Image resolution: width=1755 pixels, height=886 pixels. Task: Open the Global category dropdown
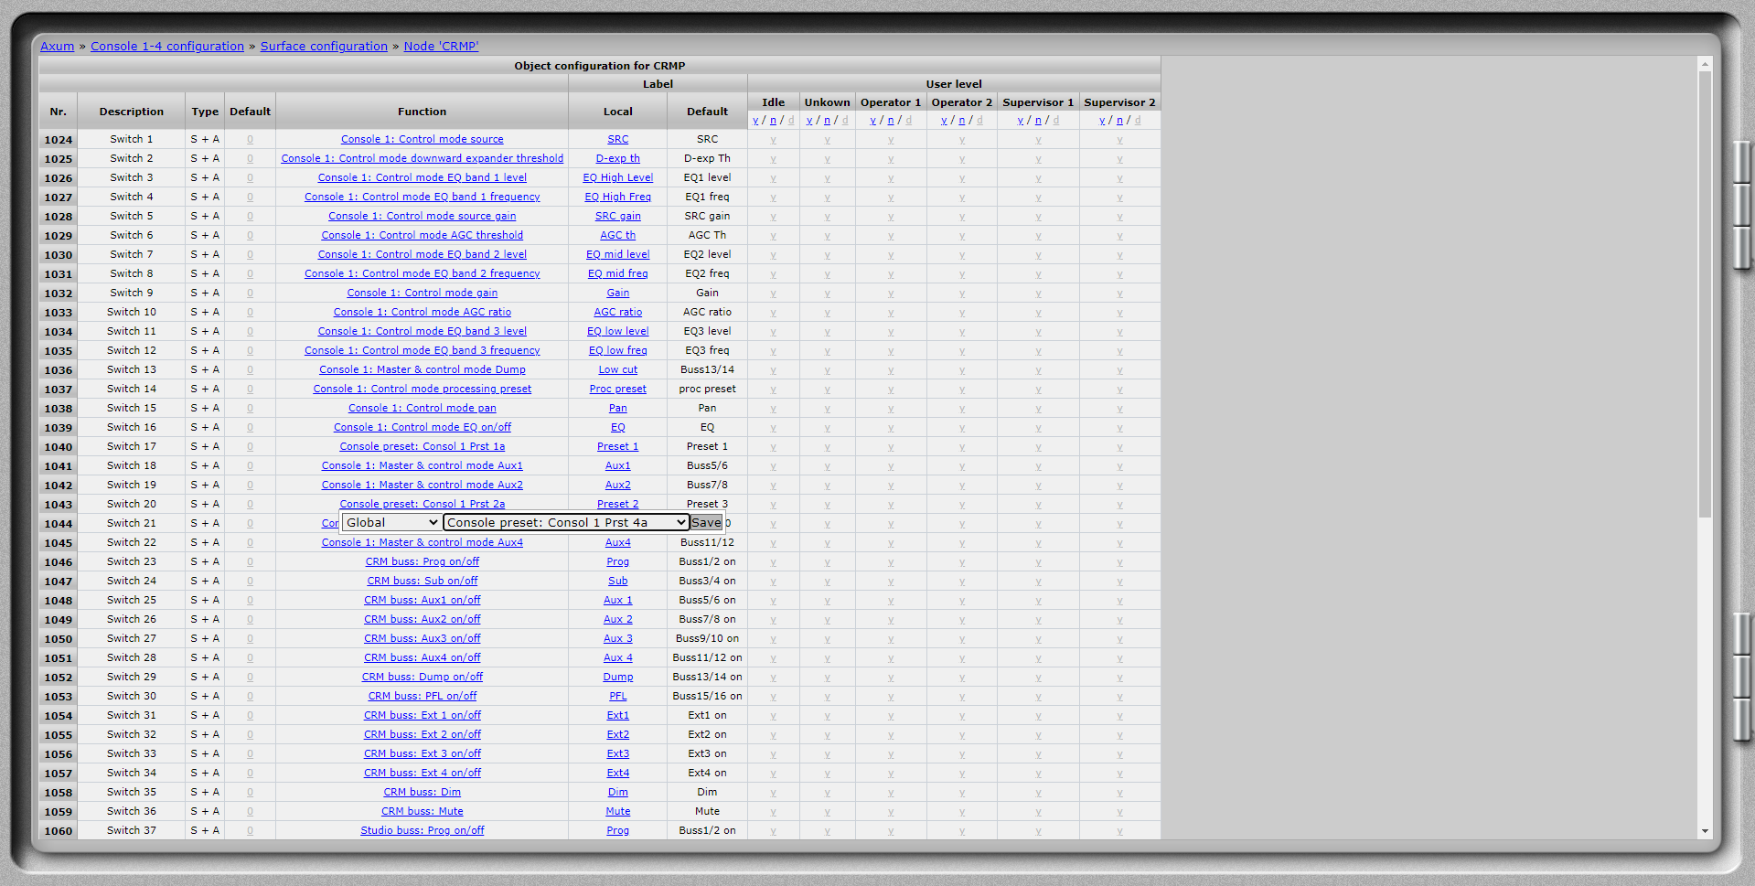(391, 522)
